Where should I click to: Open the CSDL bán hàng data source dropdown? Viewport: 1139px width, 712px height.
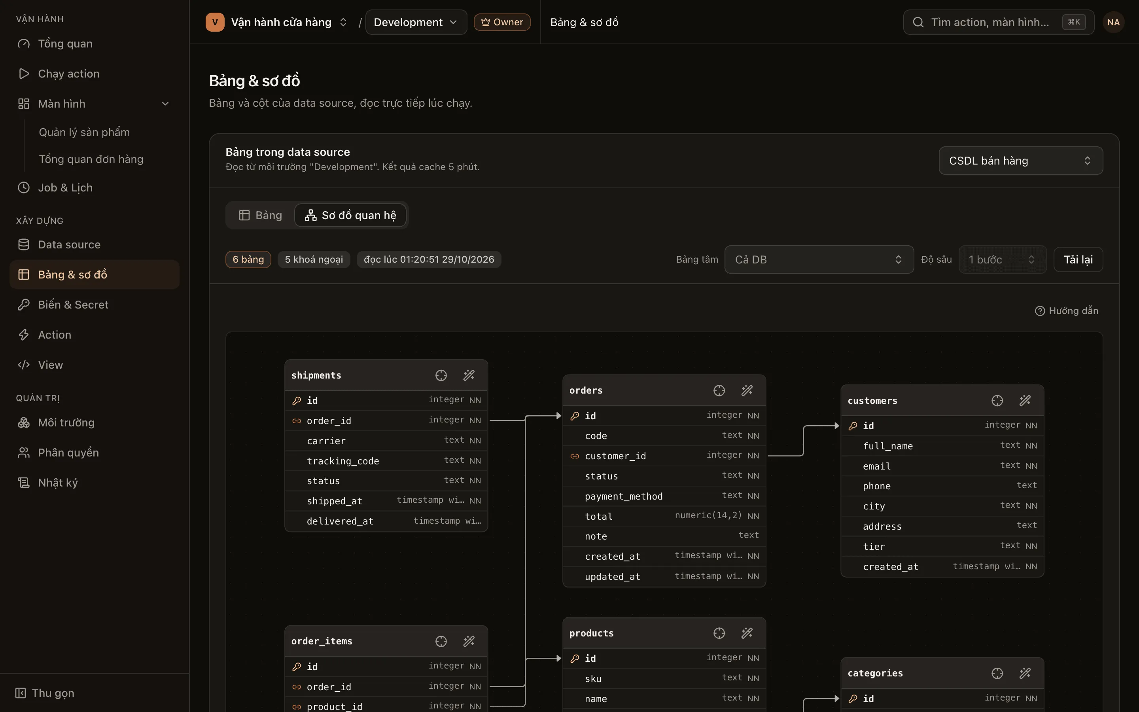[1020, 161]
